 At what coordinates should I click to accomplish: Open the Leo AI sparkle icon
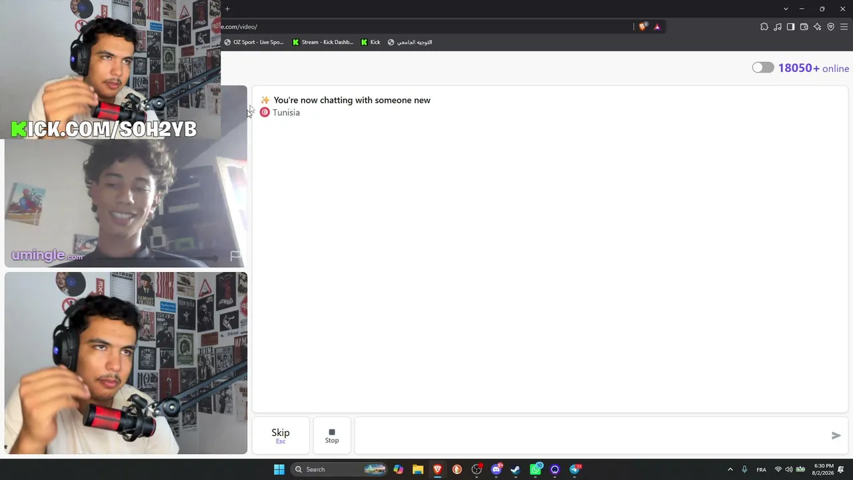point(817,27)
